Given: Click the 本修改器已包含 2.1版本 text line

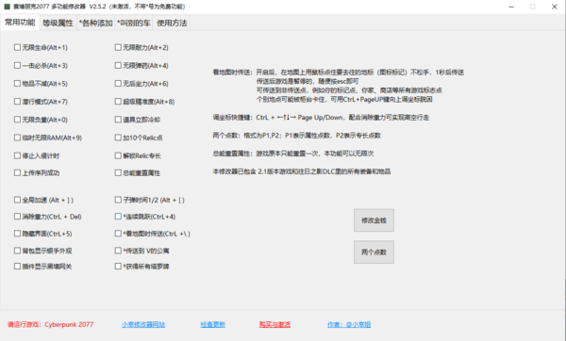Looking at the screenshot, I should [302, 171].
